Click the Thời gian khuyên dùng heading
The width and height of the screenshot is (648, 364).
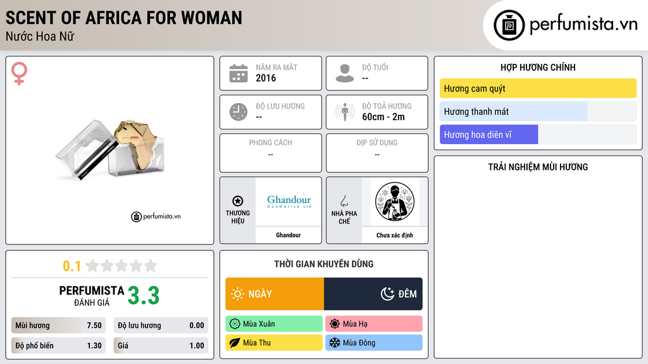[x=324, y=264]
